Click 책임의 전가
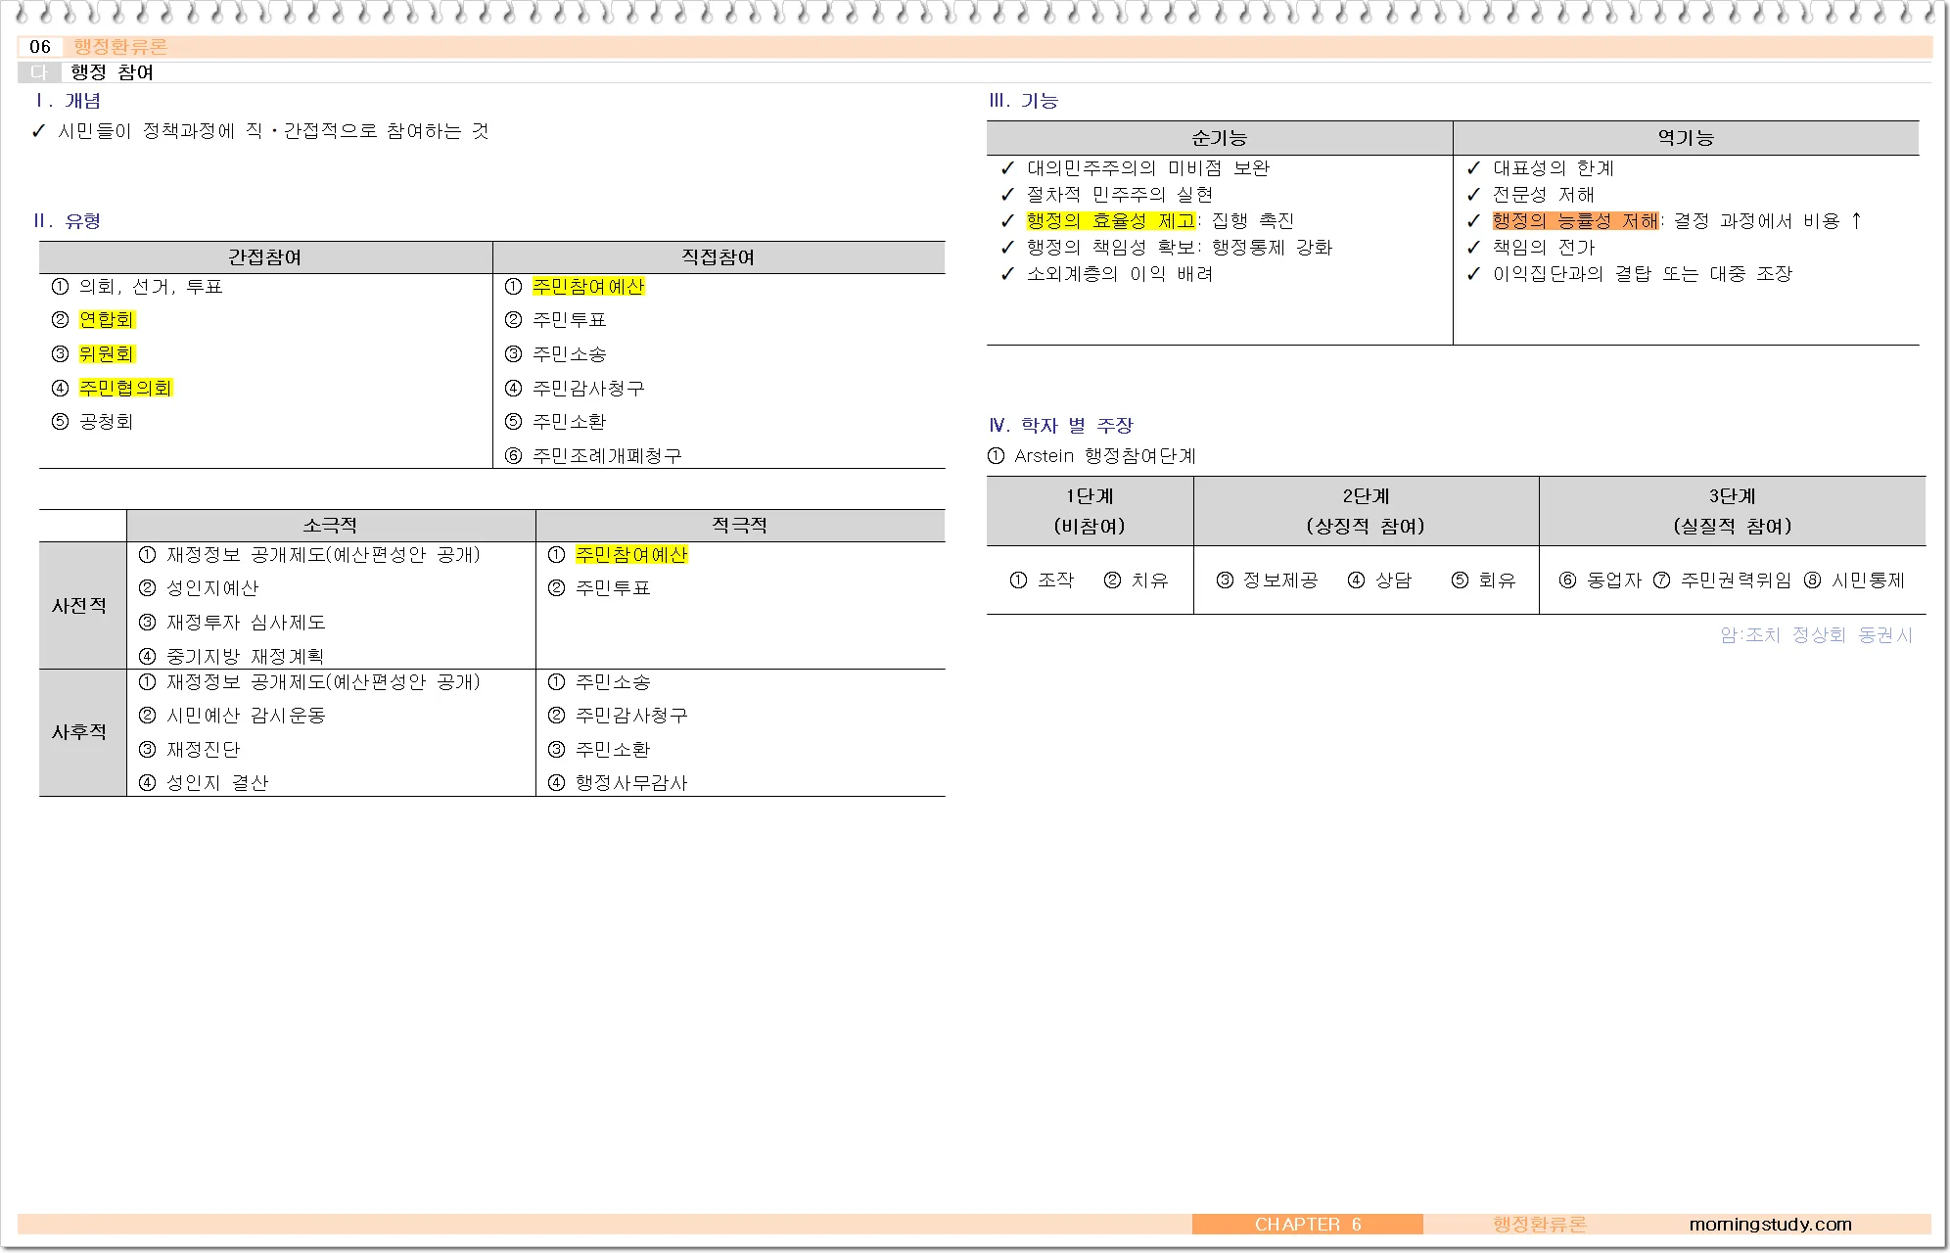 [1544, 248]
